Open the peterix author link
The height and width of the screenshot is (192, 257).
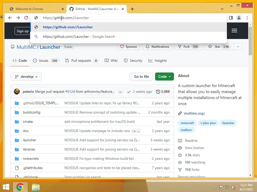click(x=28, y=91)
